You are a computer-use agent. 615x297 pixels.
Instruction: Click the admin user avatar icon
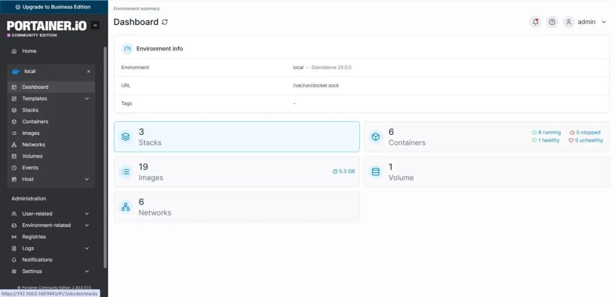(x=569, y=22)
